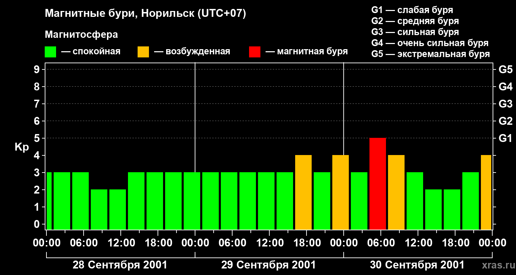Click the "Kp" axis title

22,147
